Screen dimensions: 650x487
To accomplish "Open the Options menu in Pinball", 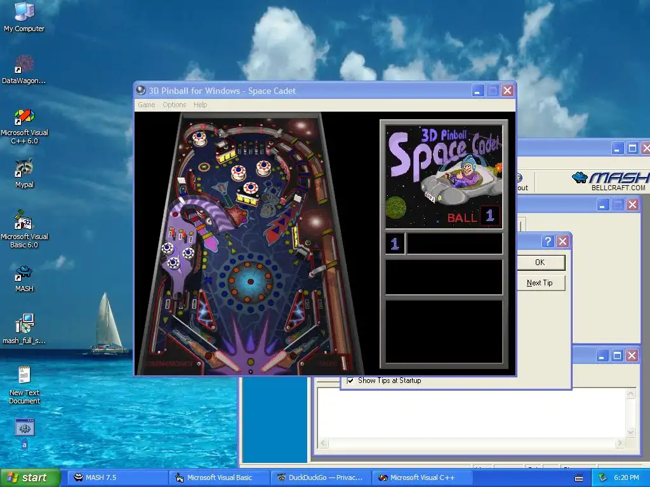I will (174, 105).
